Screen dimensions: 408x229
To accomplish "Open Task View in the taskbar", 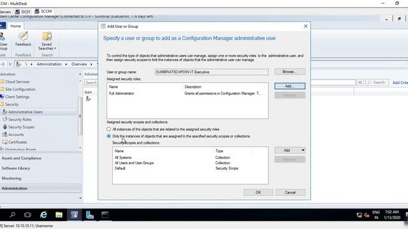I will 27,215.
